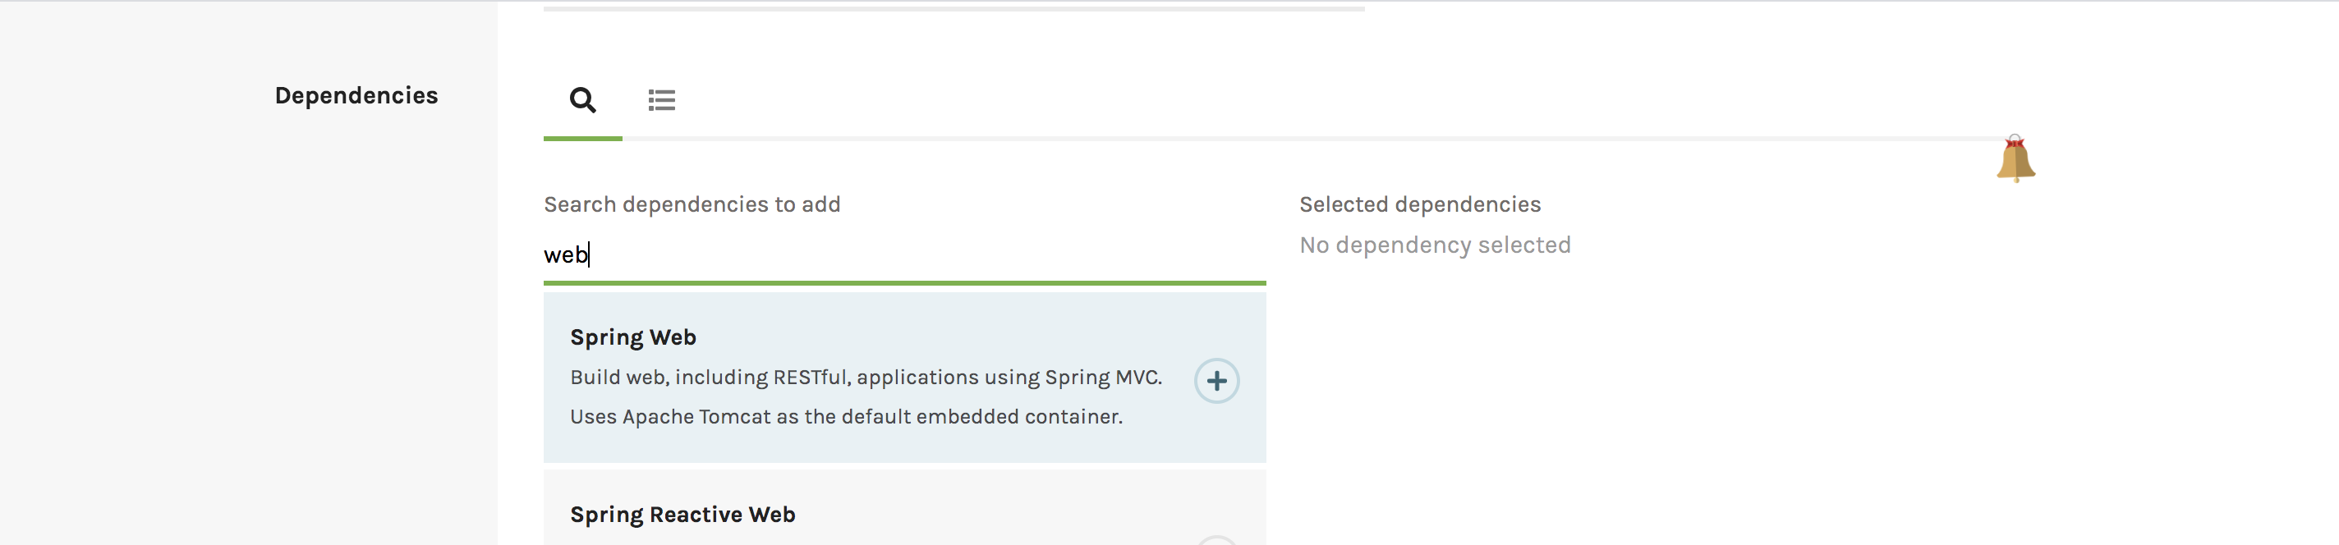Click the partially visible Spring Reactive Web plus
Screen dimensions: 2339x545
(x=1215, y=539)
